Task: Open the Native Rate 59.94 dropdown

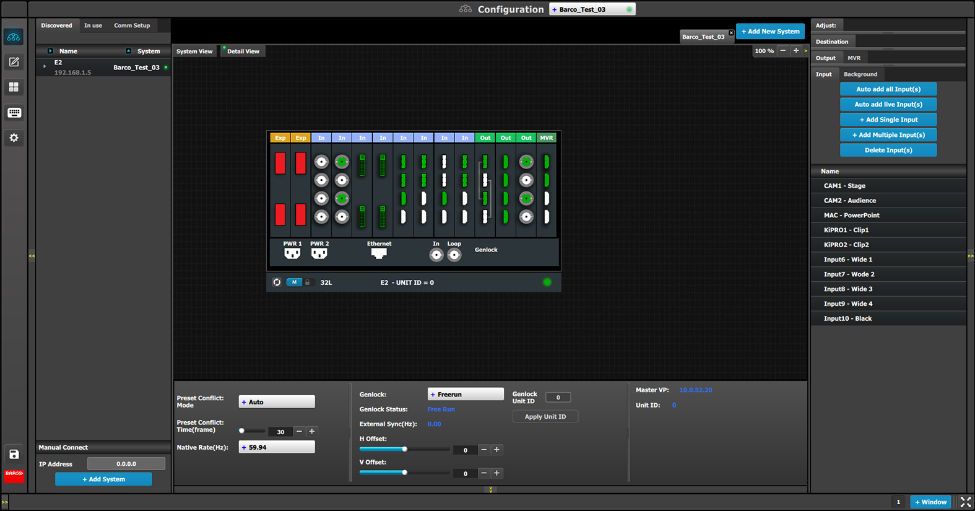Action: (x=277, y=447)
